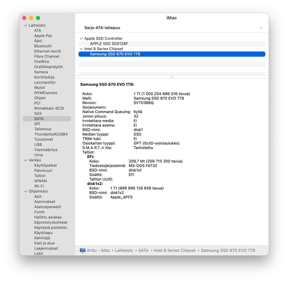
Task: Select Tallennus in the sidebar
Action: [x=43, y=129]
